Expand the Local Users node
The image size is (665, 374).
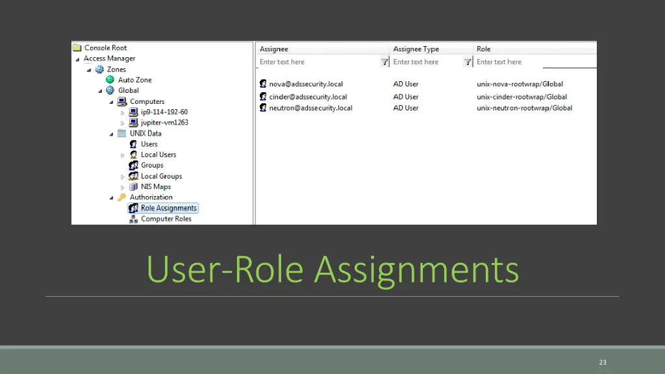pos(123,156)
